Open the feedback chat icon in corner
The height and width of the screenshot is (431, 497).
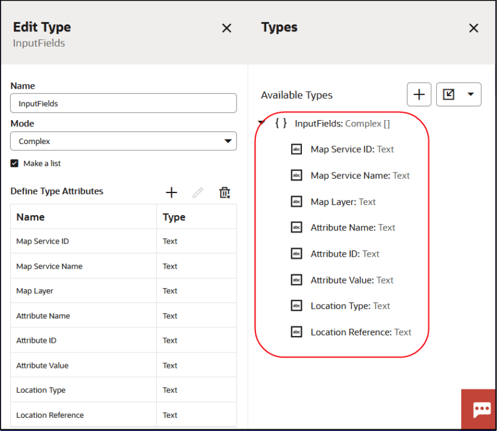[481, 409]
